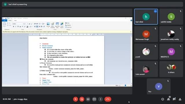Select Maheswar Singh's participant tile
This screenshot has height=104, width=185.
click(x=146, y=34)
